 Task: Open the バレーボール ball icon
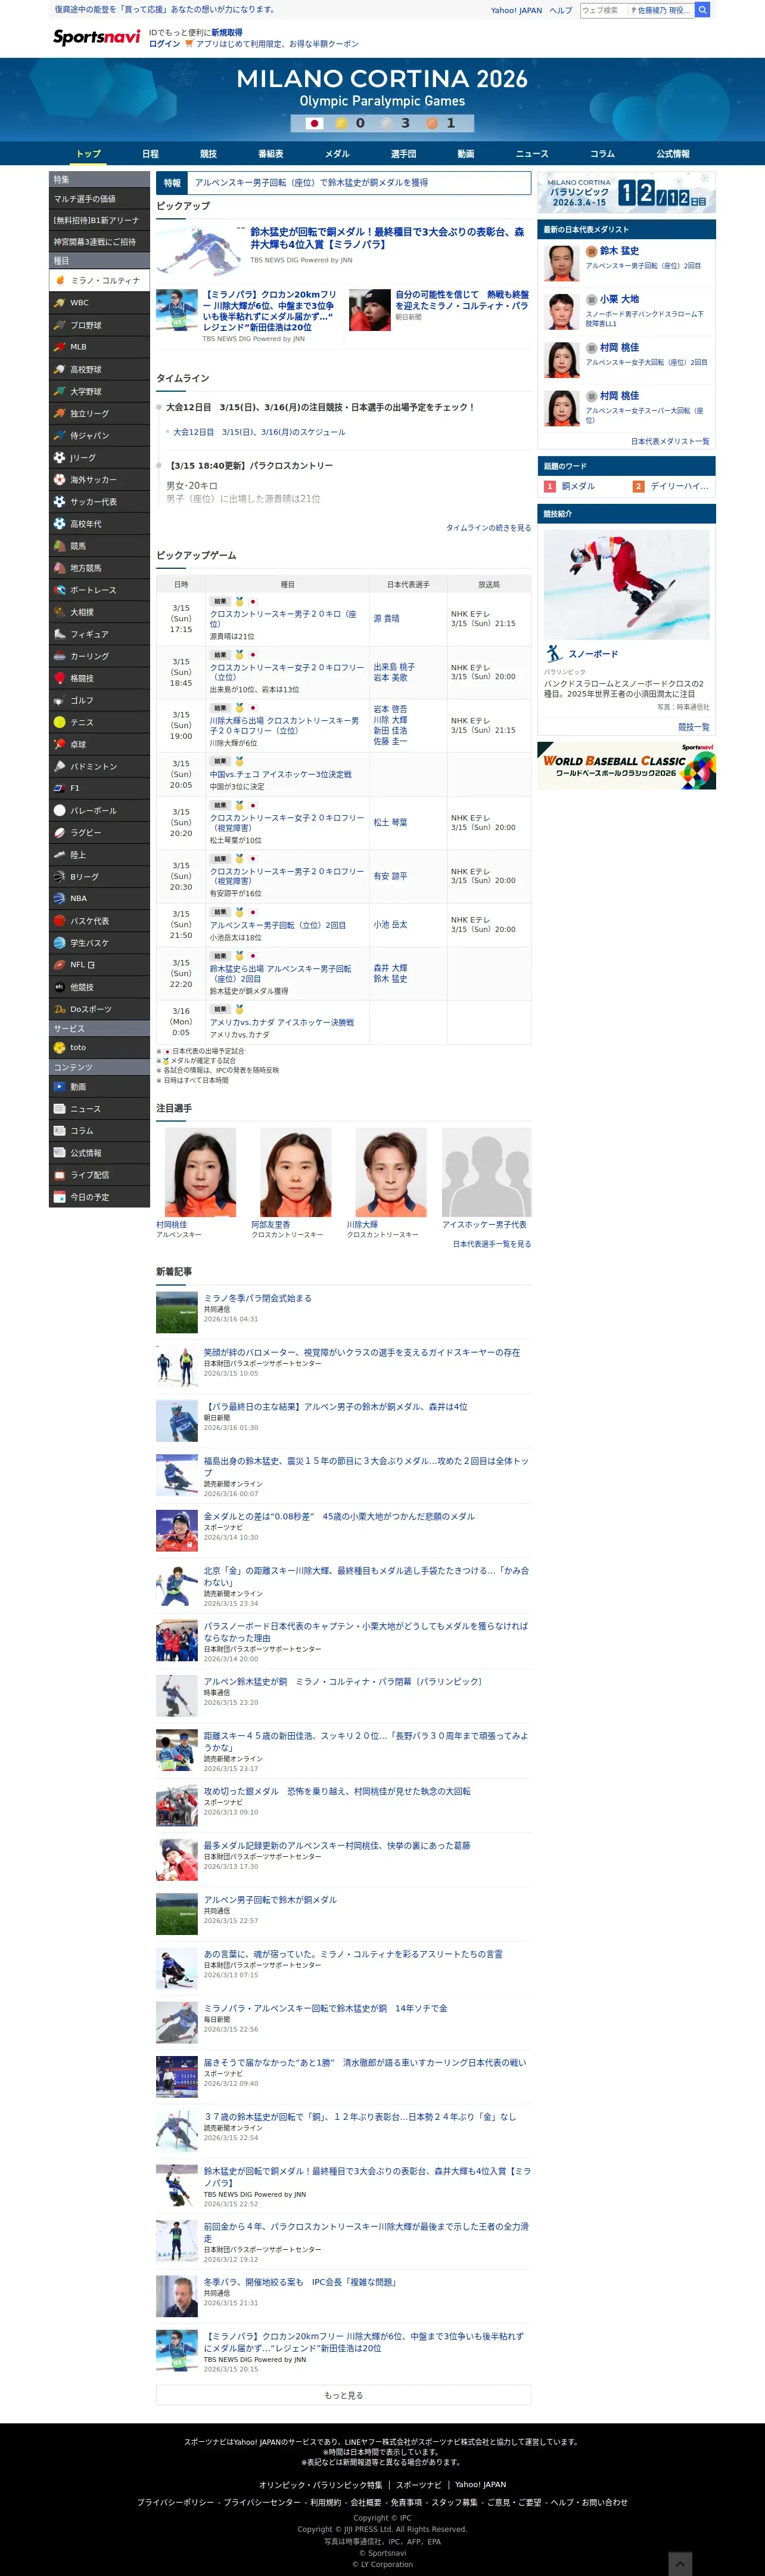[60, 810]
